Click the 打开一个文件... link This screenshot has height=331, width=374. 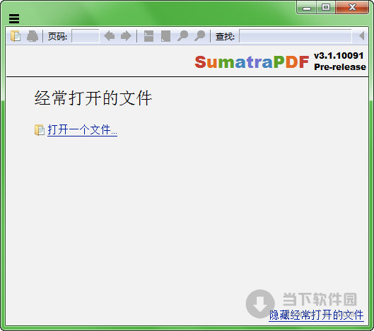82,130
